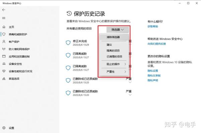Expand 阻止的操作 submenu arrow
This screenshot has height=133, width=201.
125,64
